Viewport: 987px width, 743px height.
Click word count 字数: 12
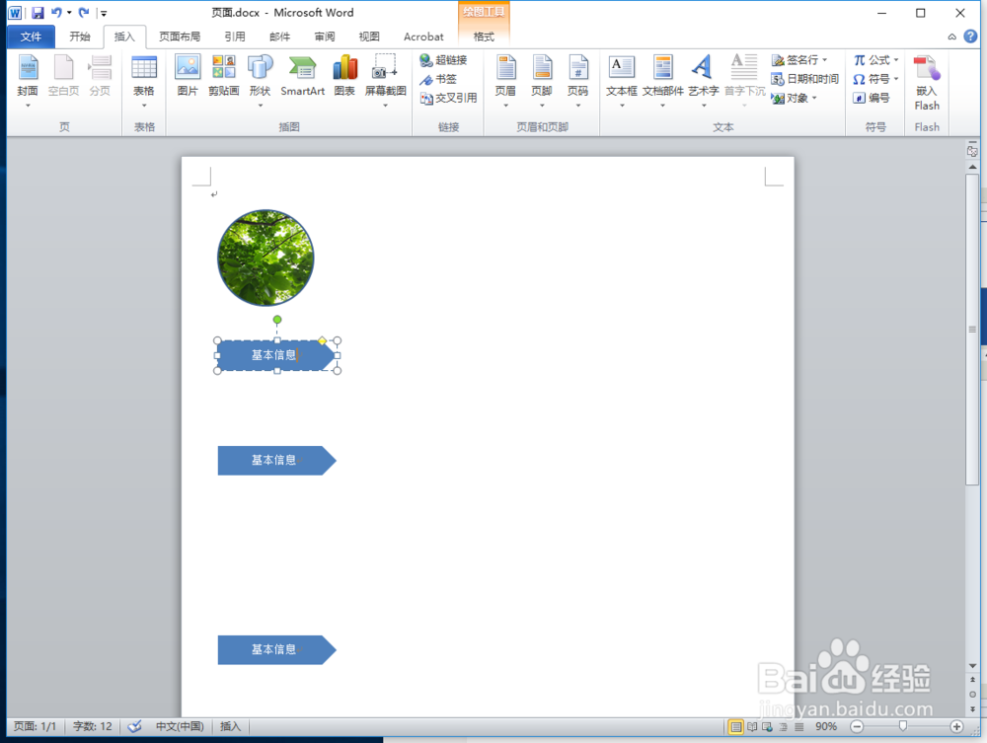click(93, 726)
